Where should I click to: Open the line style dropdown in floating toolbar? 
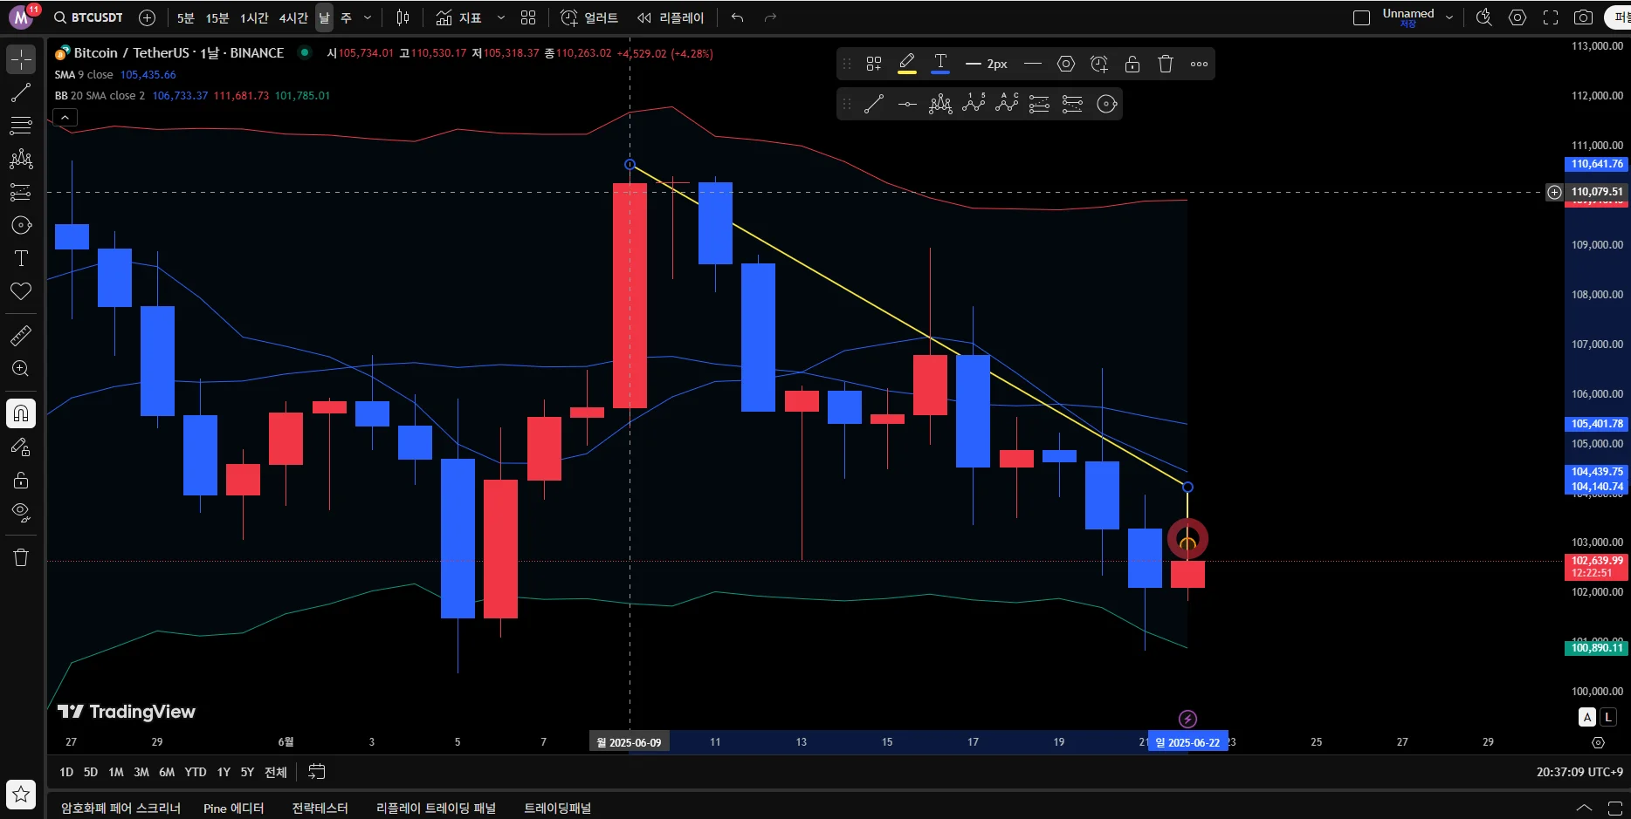pyautogui.click(x=1032, y=64)
